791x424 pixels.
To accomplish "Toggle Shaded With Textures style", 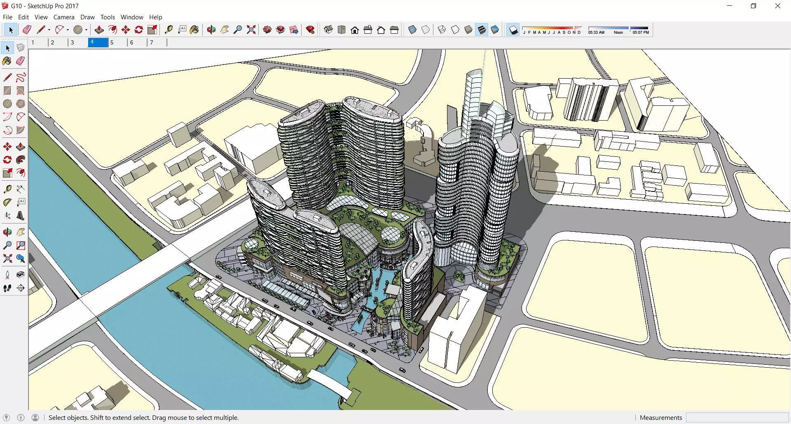I will click(x=481, y=30).
